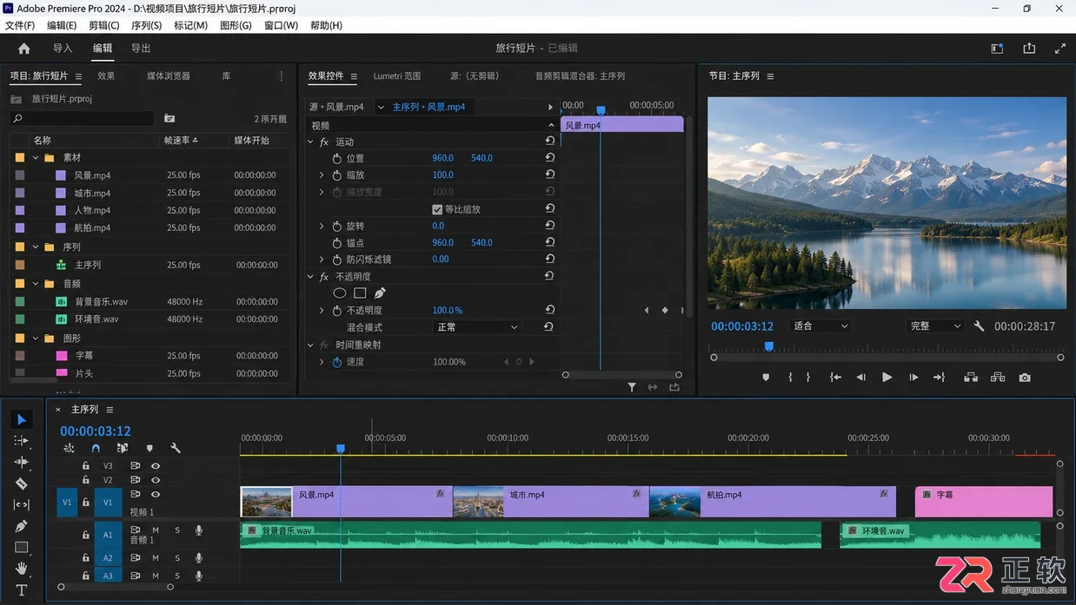Toggle V1 track visibility eye

(156, 494)
